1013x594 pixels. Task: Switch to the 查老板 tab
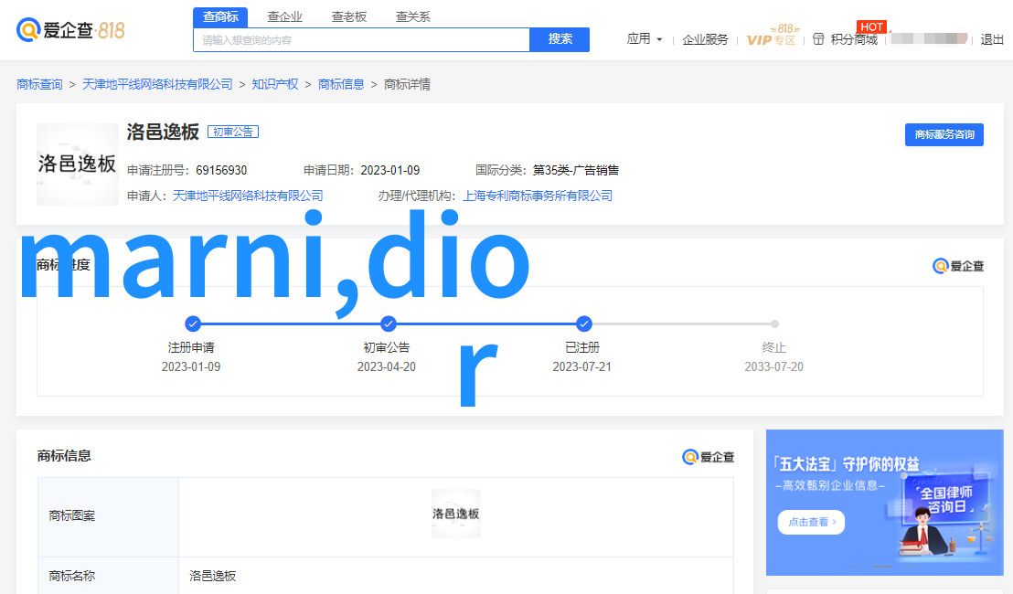click(x=348, y=16)
